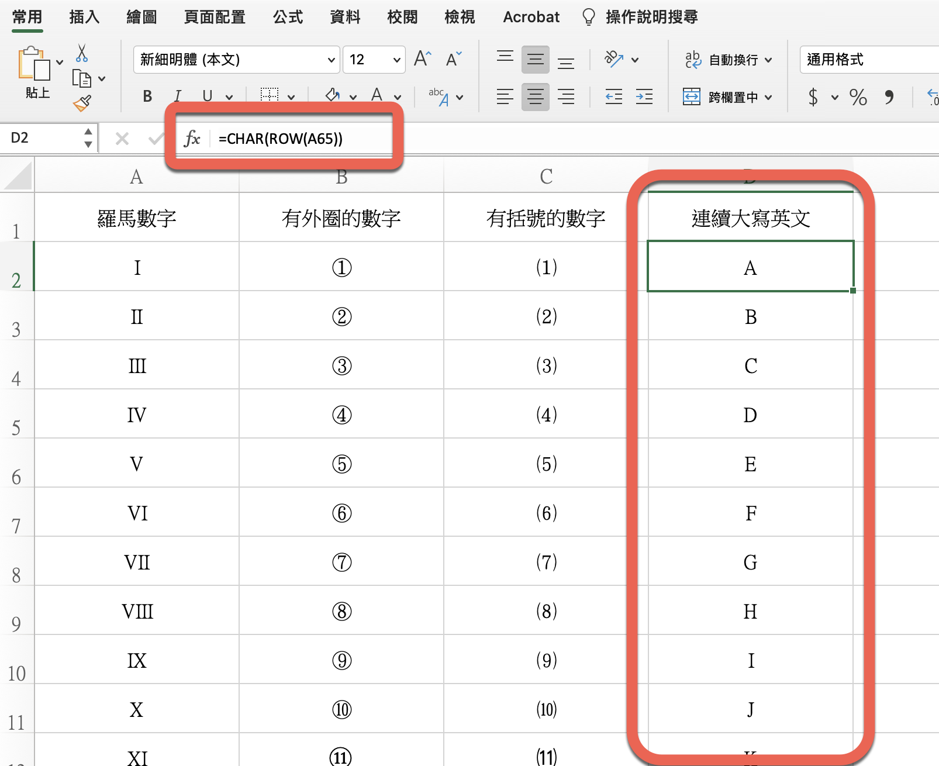Viewport: 939px width, 766px height.
Task: Click the formula bar text =CHAR(ROW(A65))
Action: click(x=281, y=139)
